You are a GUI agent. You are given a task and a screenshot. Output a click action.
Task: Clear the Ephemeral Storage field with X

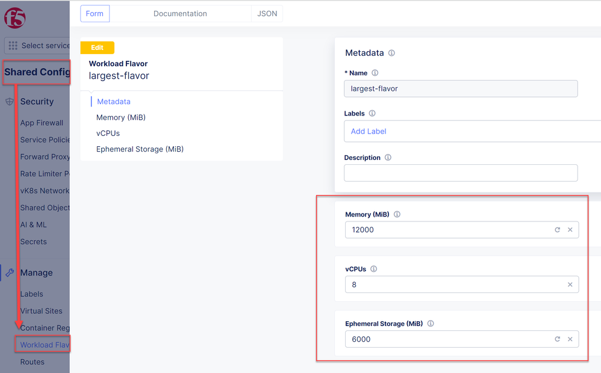[x=570, y=339]
